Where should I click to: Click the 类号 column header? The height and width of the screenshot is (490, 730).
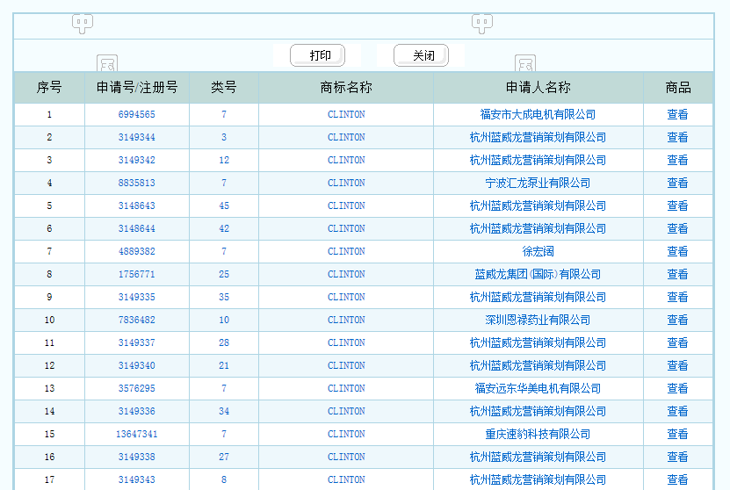point(224,88)
